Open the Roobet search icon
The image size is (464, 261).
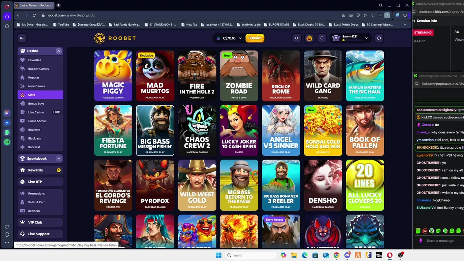(297, 38)
